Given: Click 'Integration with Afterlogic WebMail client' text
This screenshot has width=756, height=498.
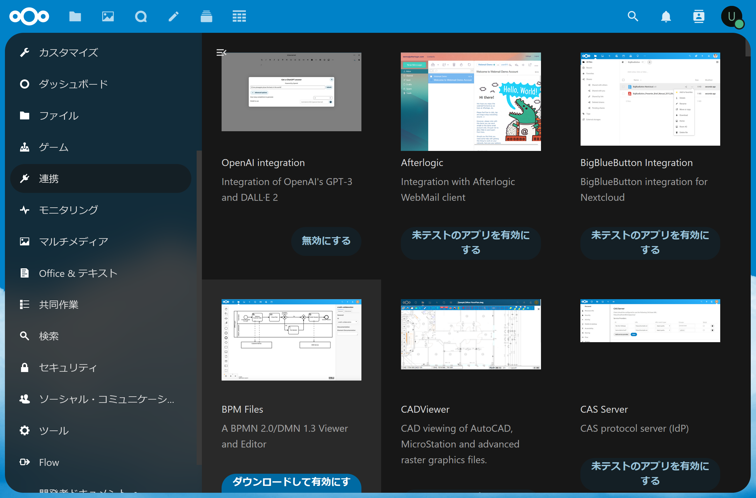Looking at the screenshot, I should pos(458,190).
